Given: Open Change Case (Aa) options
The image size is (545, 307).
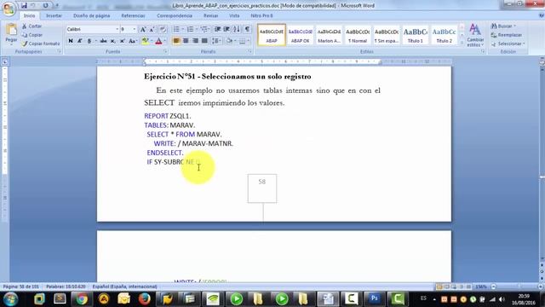Looking at the screenshot, I should tap(133, 41).
